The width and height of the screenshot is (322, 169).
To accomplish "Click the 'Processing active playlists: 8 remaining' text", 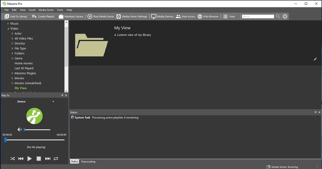I will [x=115, y=118].
